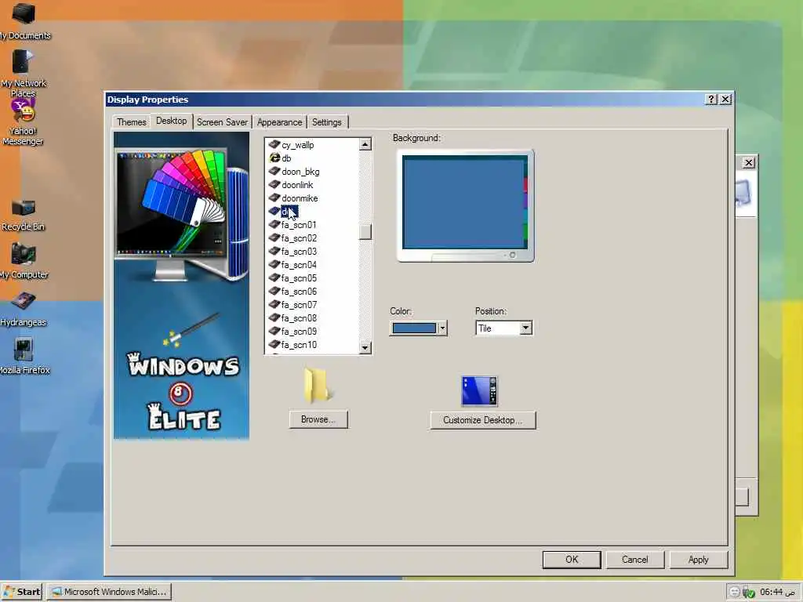
Task: Click the shield icon in system tray
Action: 748,593
